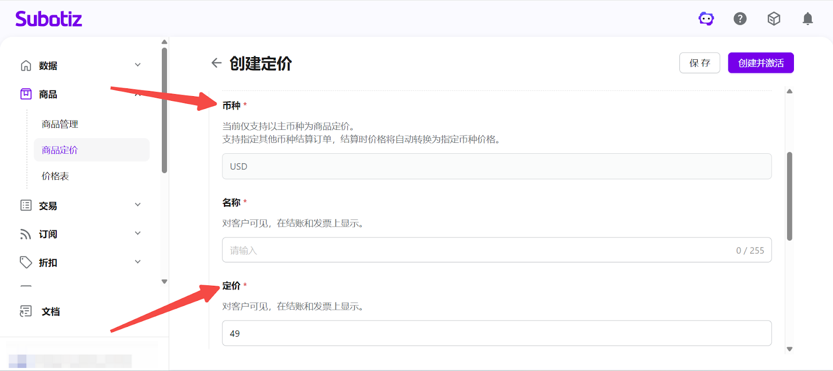Click the 创建并激活 button
The height and width of the screenshot is (371, 833).
coord(761,63)
